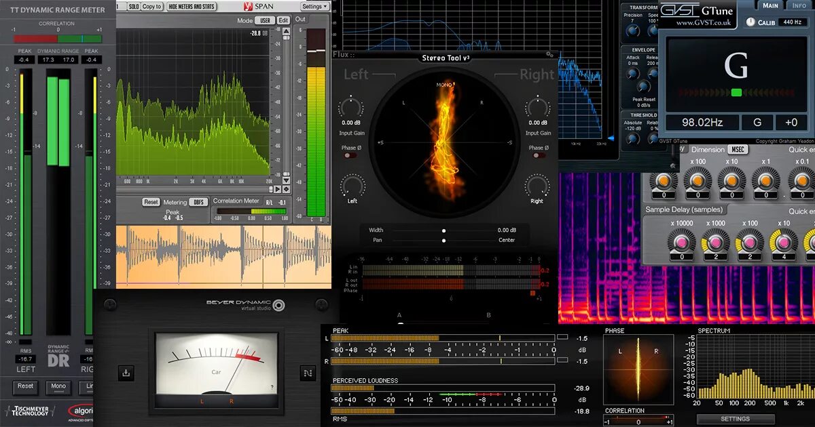Click the pink x 1000 sample delay knob
815x427 pixels.
point(715,242)
